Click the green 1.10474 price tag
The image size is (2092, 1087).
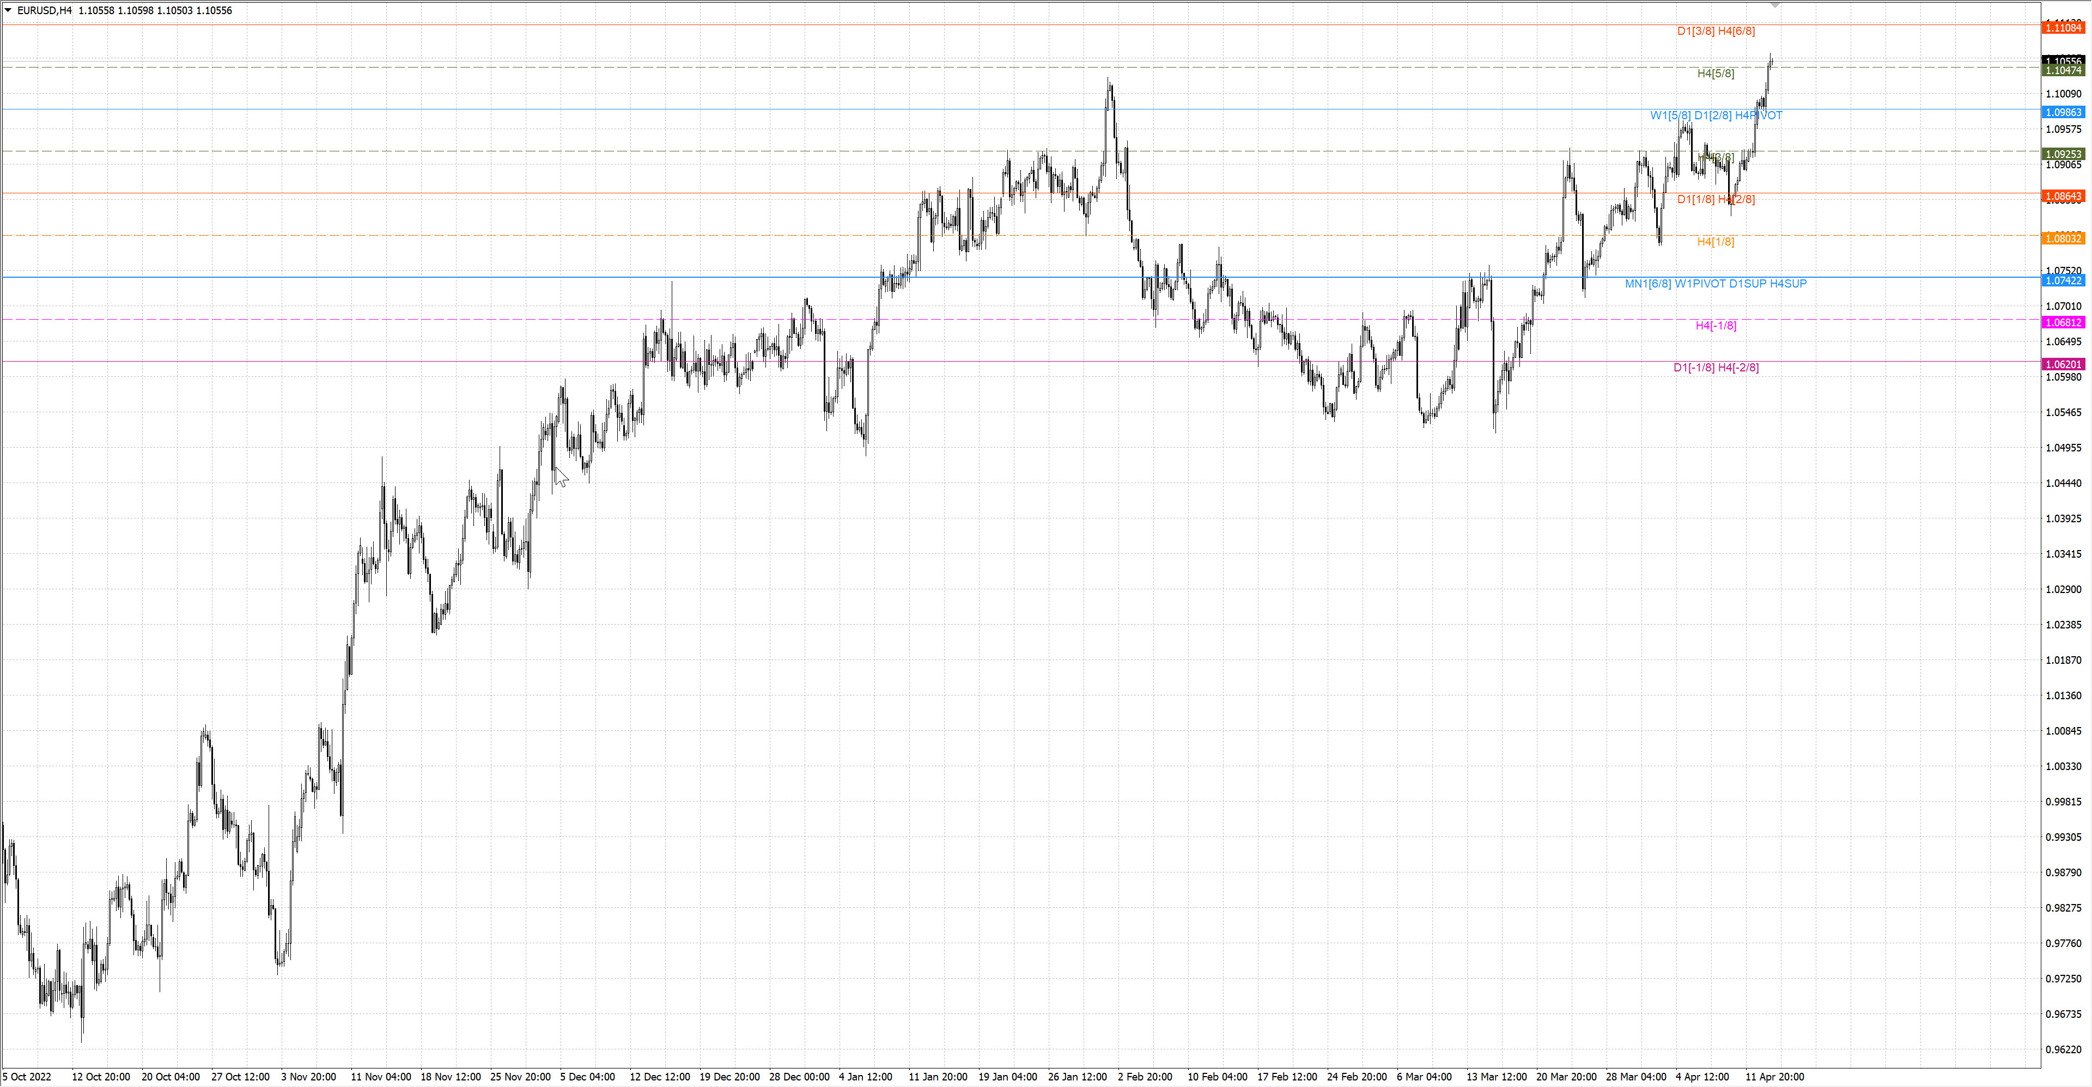click(2064, 71)
